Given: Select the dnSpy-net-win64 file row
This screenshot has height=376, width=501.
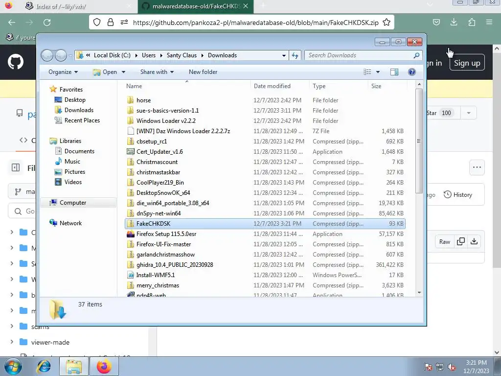Looking at the screenshot, I should (x=266, y=213).
